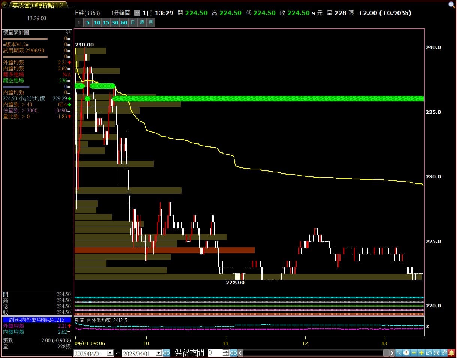Viewport: 457px width, 358px height.
Task: Select the diagonal arrow cursor tool icon
Action: tap(399, 353)
